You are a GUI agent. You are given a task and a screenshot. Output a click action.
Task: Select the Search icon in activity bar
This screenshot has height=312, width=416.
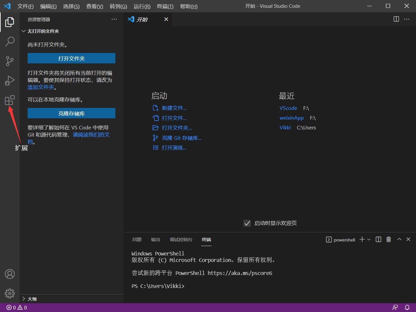(x=9, y=42)
